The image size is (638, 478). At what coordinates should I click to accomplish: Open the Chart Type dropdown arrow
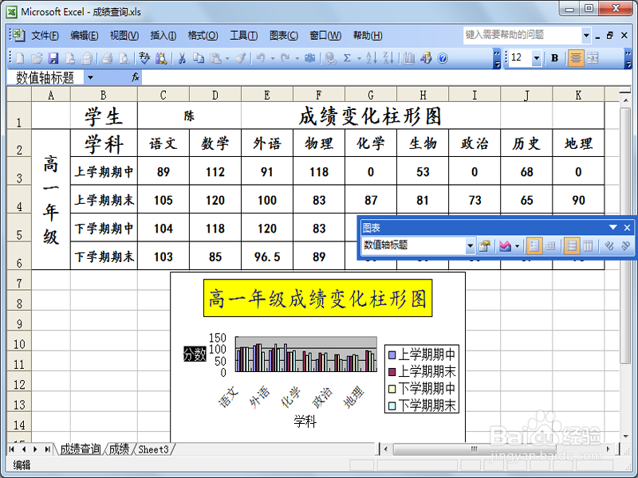point(517,245)
